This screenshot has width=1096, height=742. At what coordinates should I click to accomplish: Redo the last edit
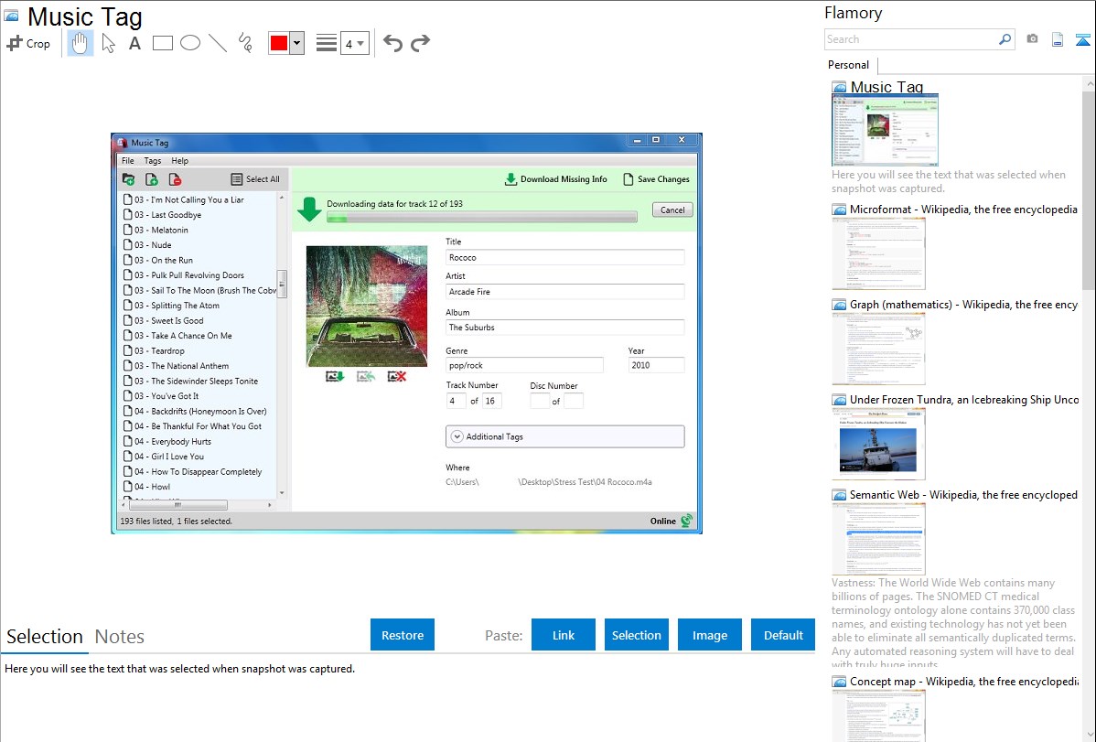(x=420, y=43)
